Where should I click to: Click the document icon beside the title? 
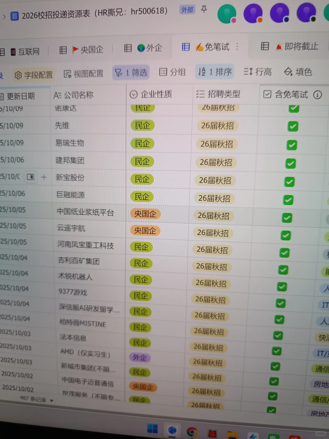14,16
